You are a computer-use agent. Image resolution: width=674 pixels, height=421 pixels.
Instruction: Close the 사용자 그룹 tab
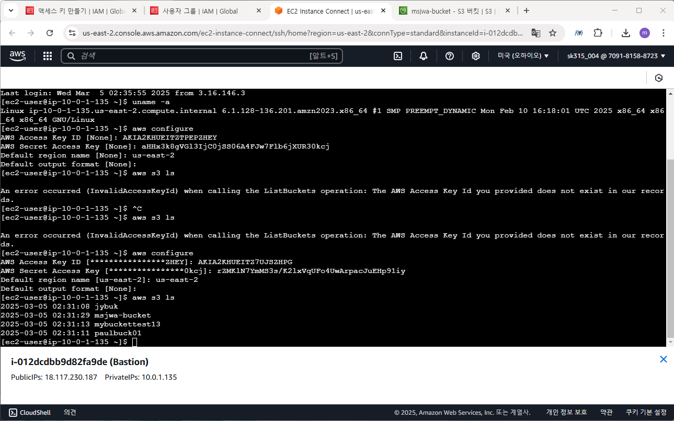258,11
